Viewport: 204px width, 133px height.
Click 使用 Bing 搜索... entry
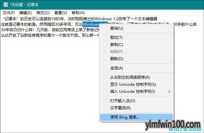pyautogui.click(x=136, y=117)
